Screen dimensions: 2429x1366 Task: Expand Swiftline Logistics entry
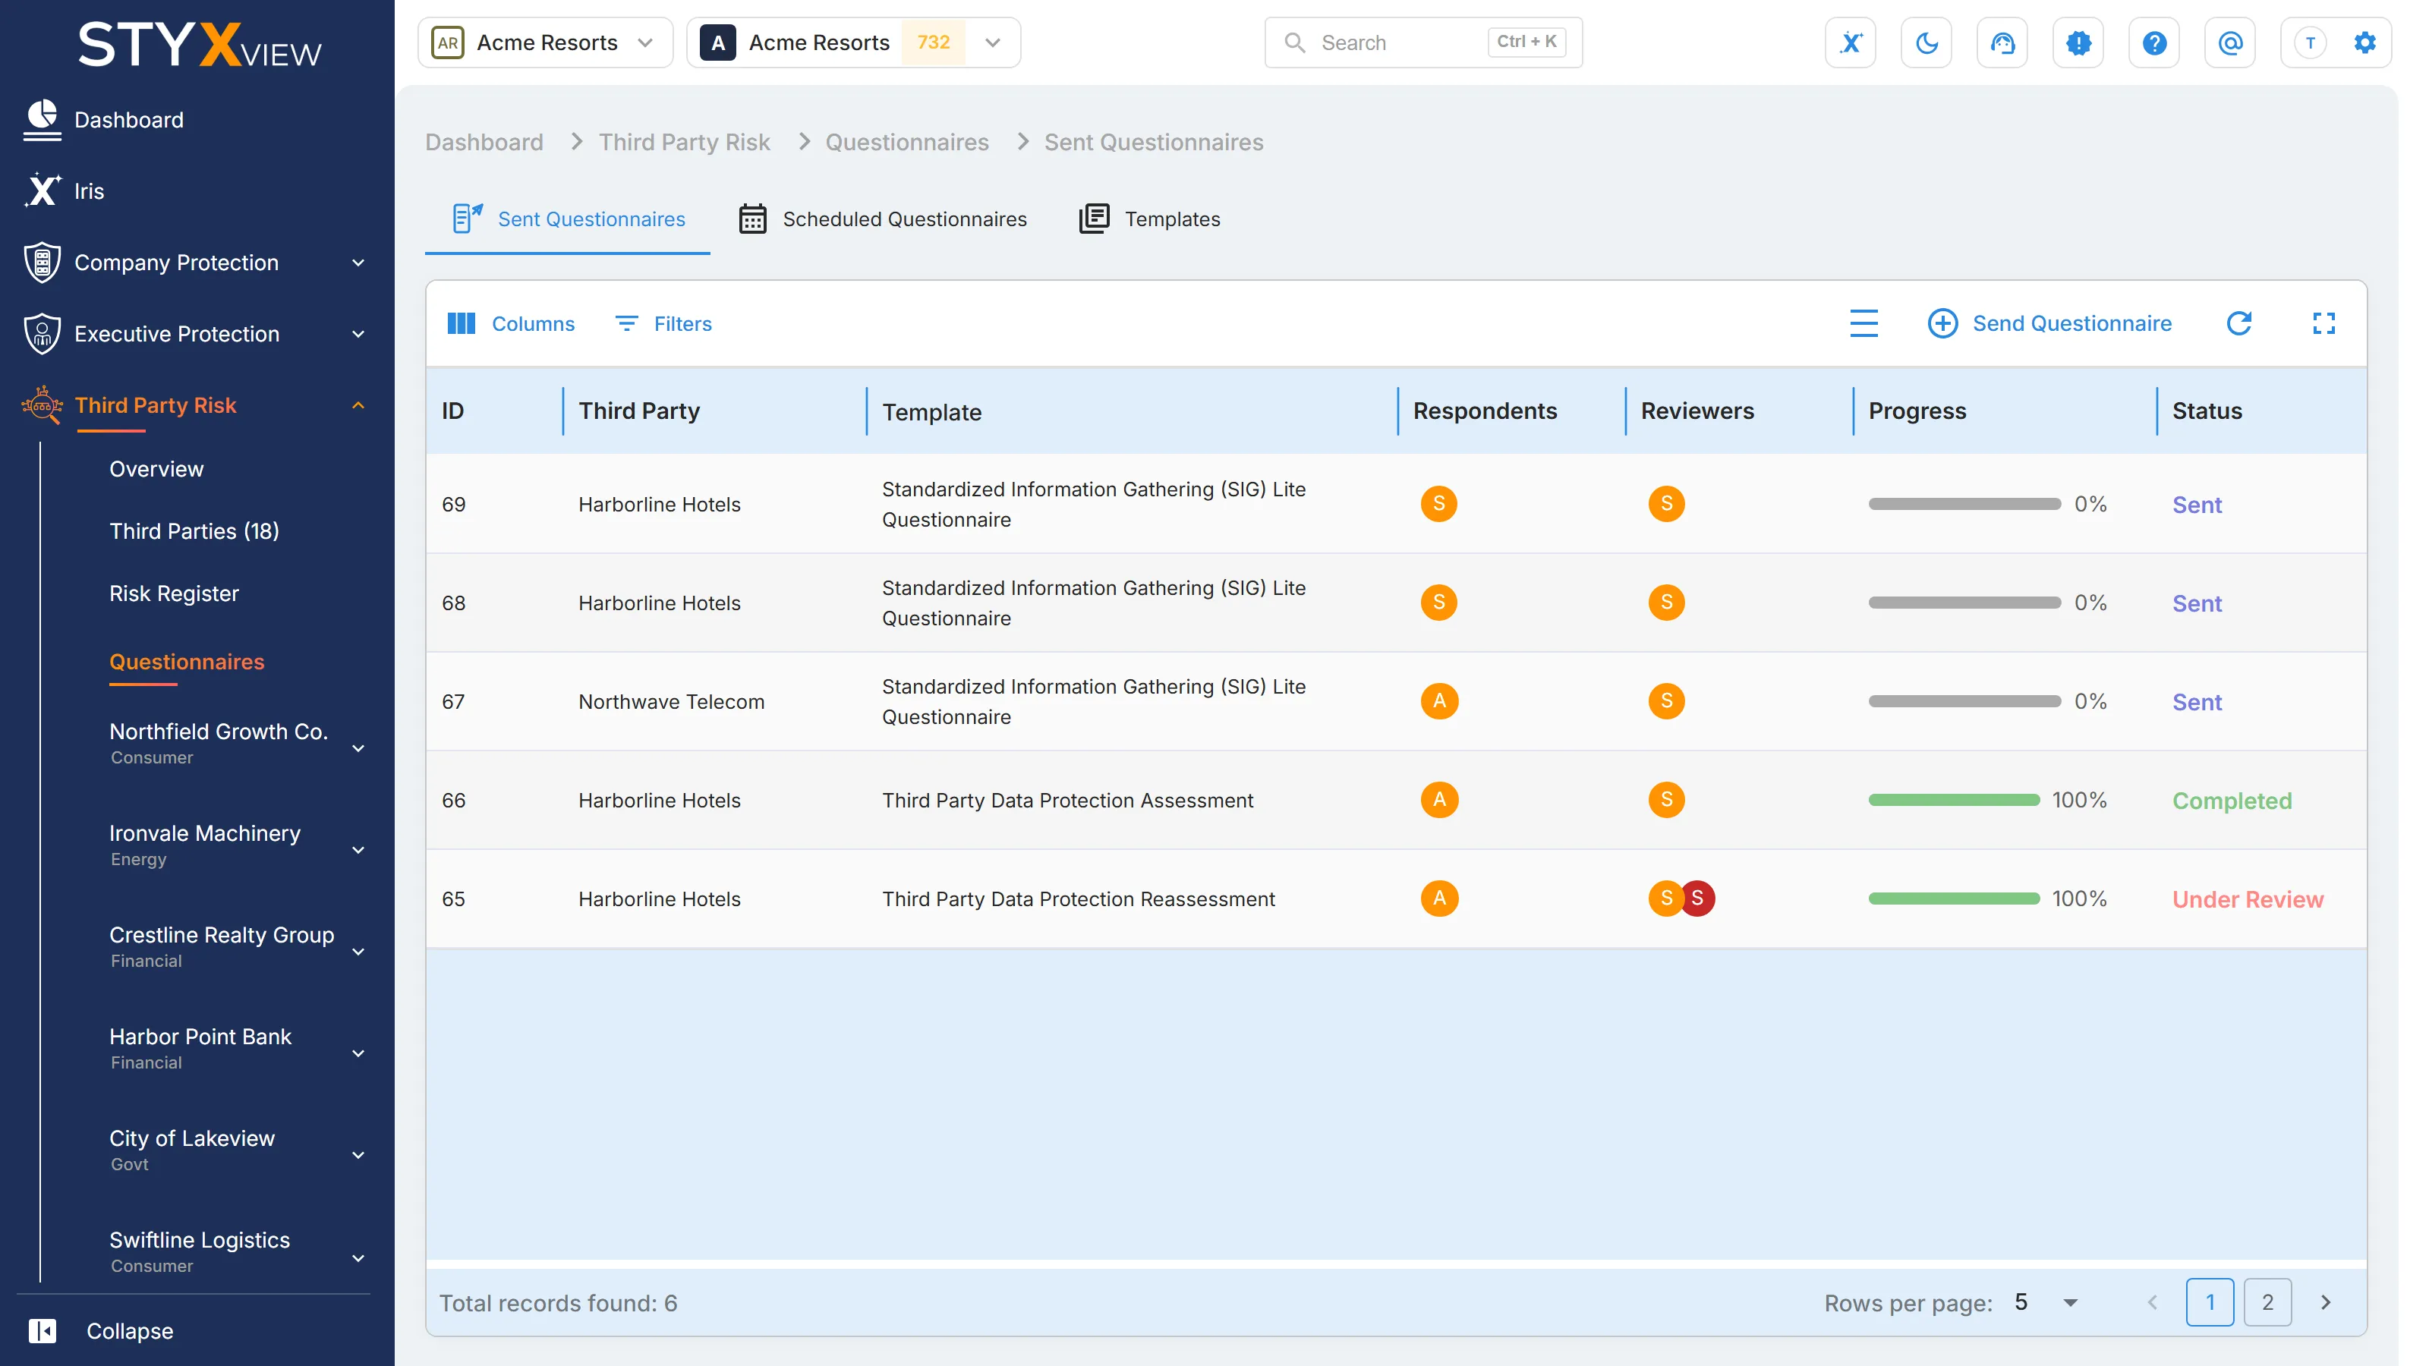[358, 1258]
